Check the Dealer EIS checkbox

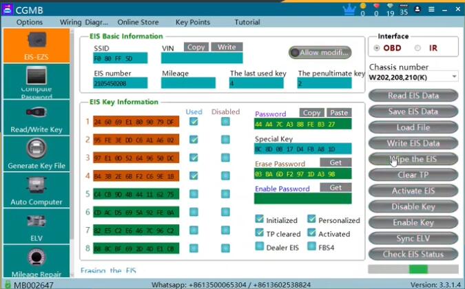[260, 247]
